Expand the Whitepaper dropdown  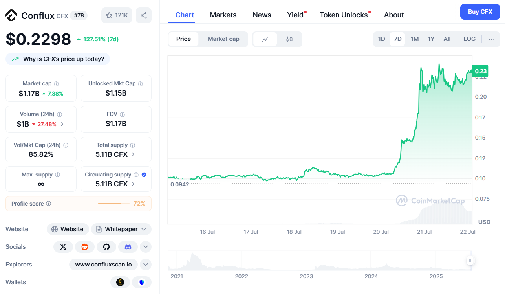tap(144, 229)
